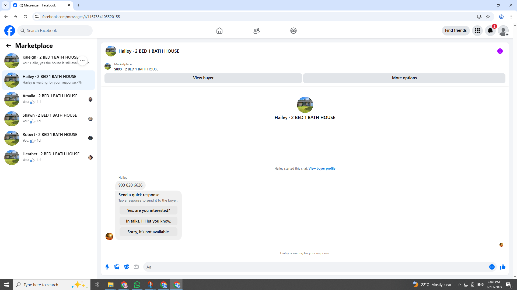Open the Facebook apps menu grid
Image resolution: width=517 pixels, height=290 pixels.
click(477, 31)
